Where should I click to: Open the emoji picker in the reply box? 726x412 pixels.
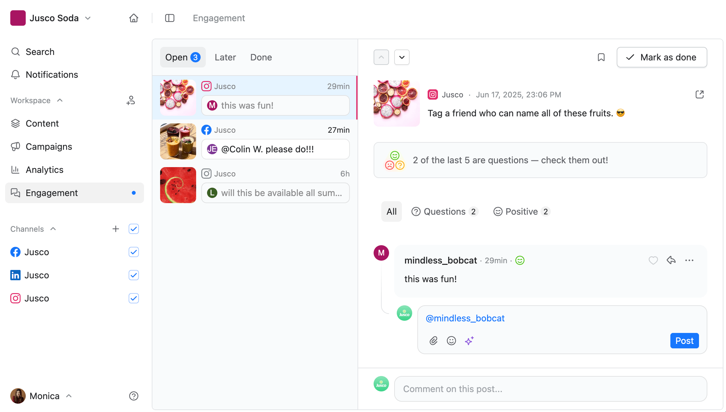pyautogui.click(x=451, y=341)
